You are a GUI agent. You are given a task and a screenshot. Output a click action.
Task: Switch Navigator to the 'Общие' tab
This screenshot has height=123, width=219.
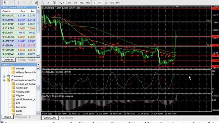coord(8,117)
